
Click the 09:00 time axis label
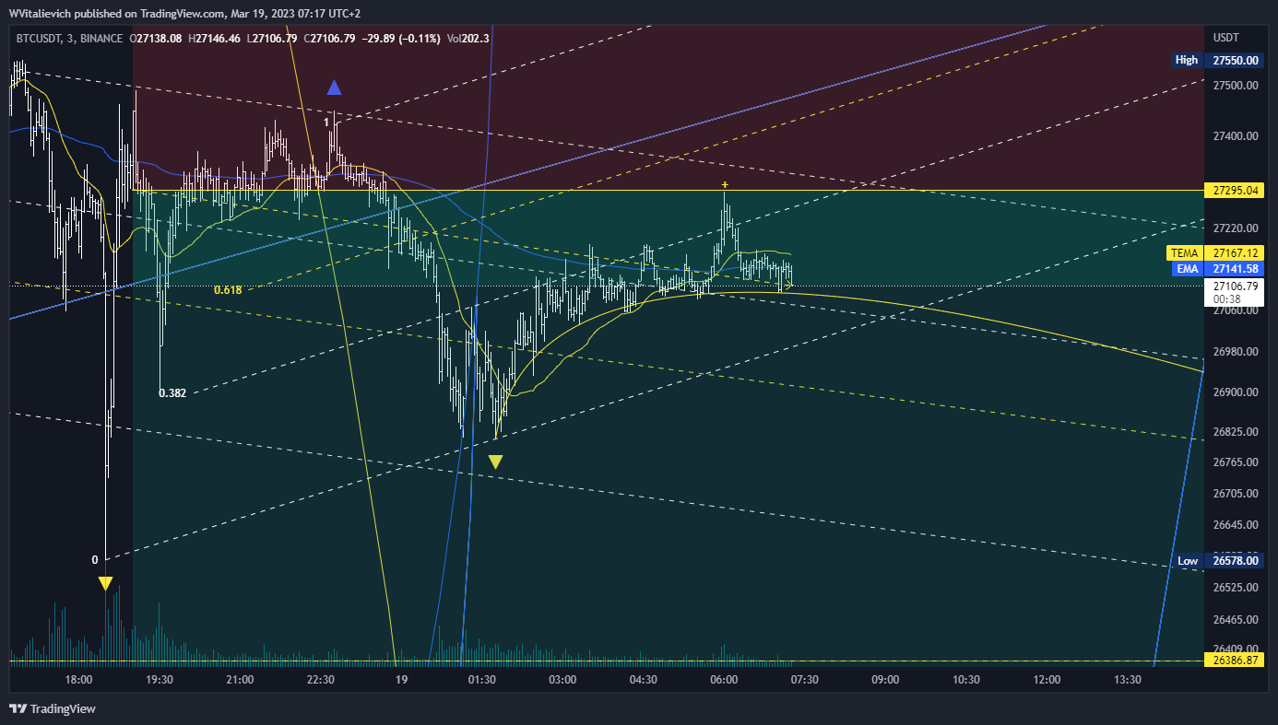pos(885,680)
